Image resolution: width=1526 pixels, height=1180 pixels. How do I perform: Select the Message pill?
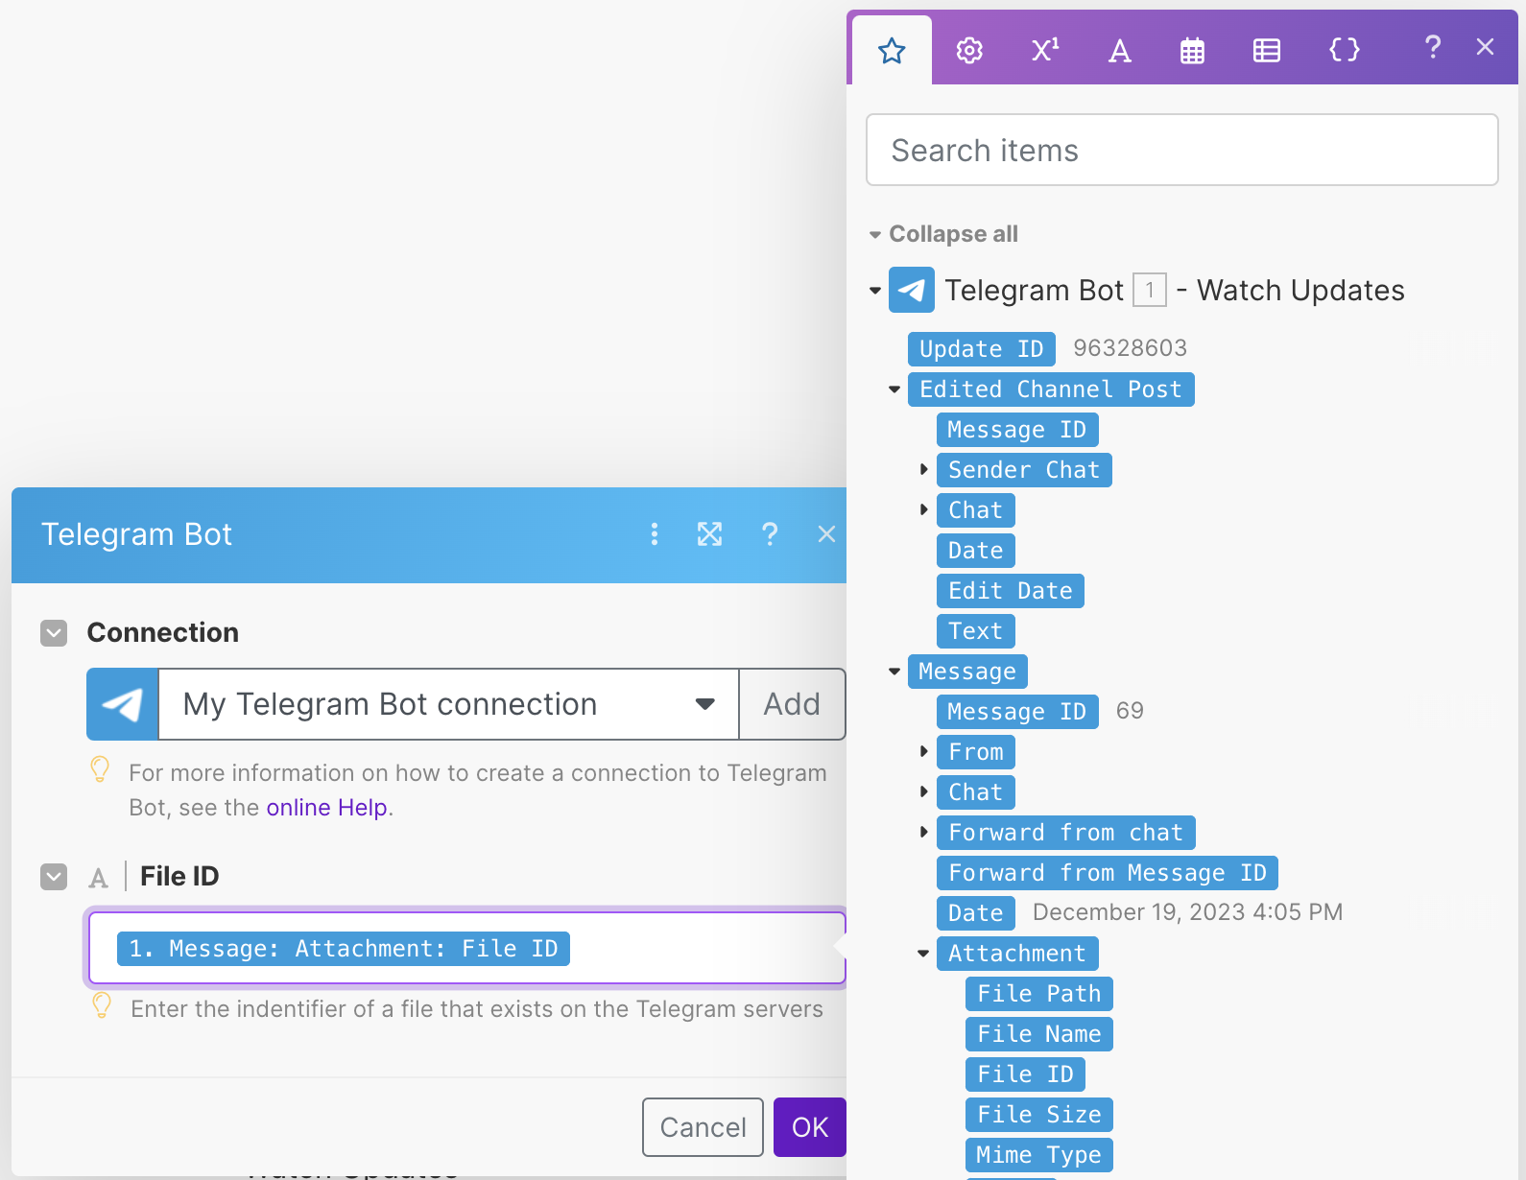tap(967, 672)
